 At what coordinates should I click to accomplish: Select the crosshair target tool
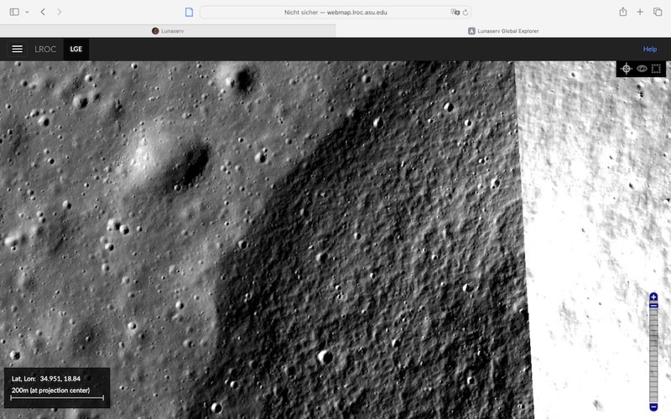(x=626, y=69)
